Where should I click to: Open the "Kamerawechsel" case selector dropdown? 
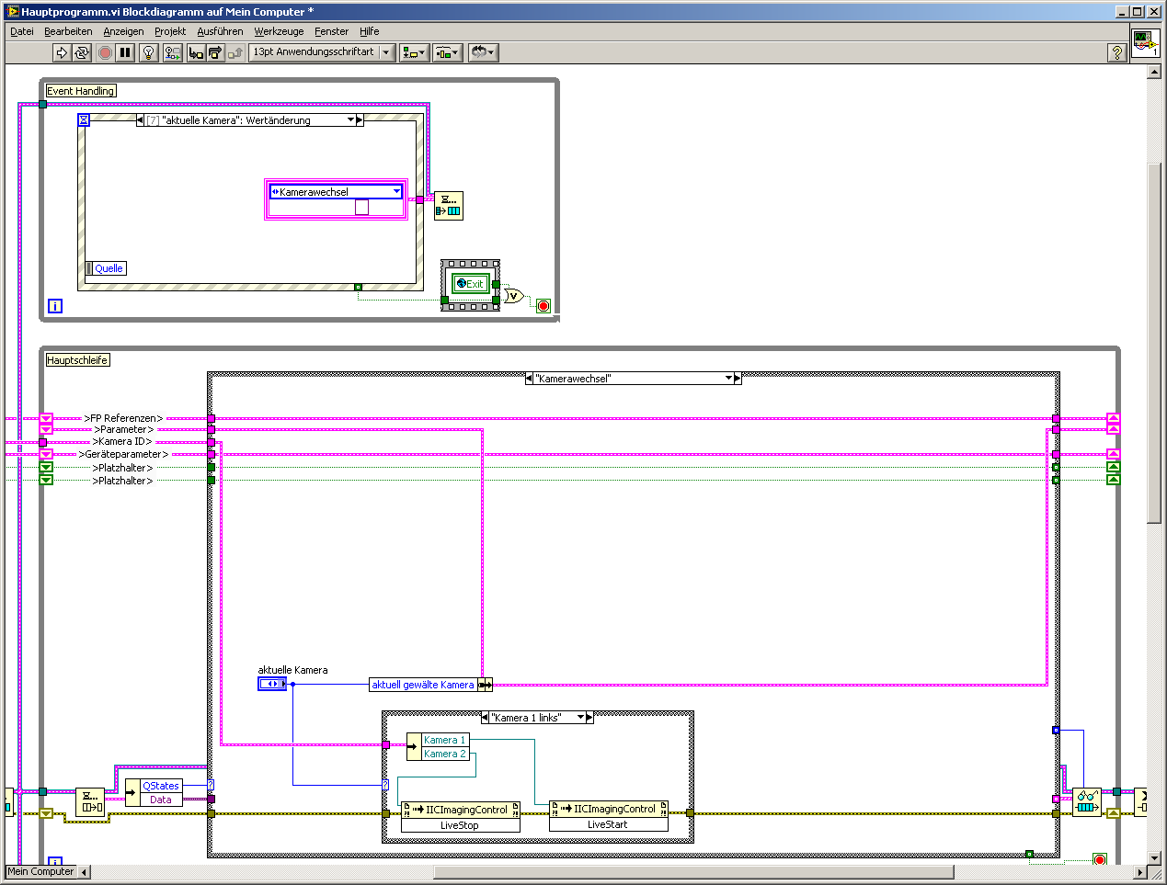point(728,379)
